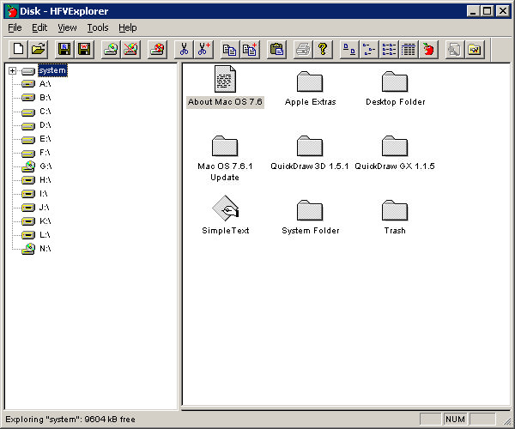Click the New file toolbar icon
The image size is (515, 429).
point(17,50)
